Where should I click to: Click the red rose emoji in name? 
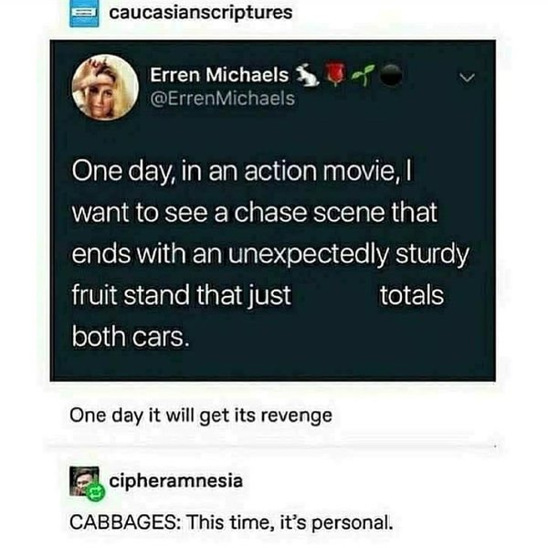point(335,75)
